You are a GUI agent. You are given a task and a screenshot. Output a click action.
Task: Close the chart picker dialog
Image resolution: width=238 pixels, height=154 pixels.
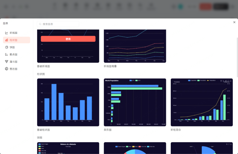click(234, 22)
